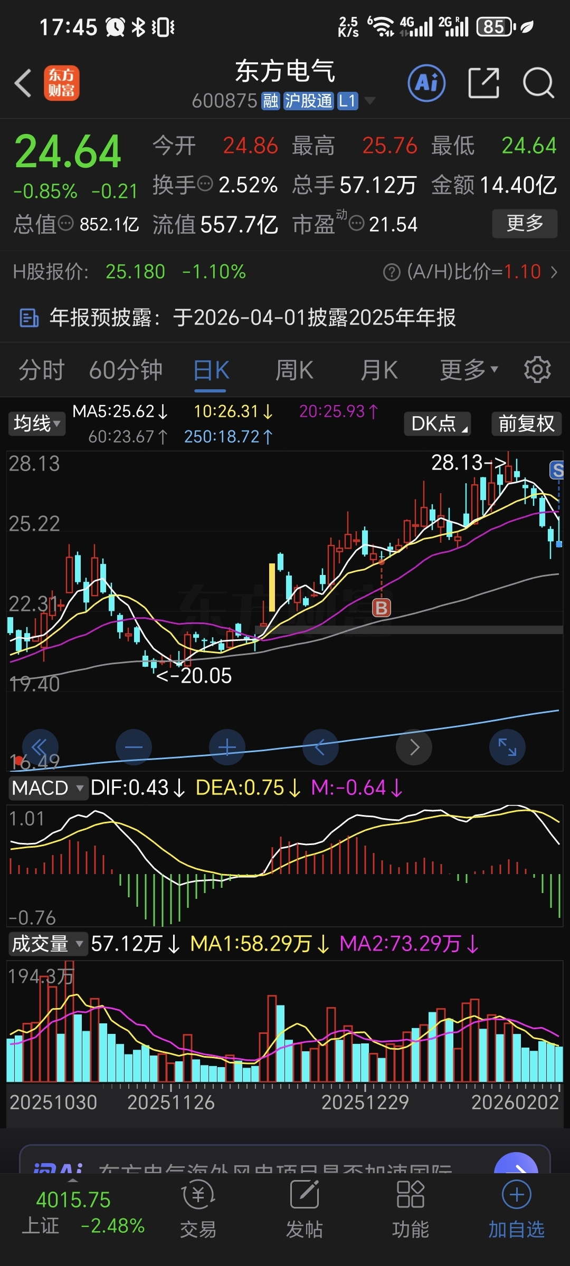Tap the 年报 document icon
Screen dimensions: 570x1266
29,318
